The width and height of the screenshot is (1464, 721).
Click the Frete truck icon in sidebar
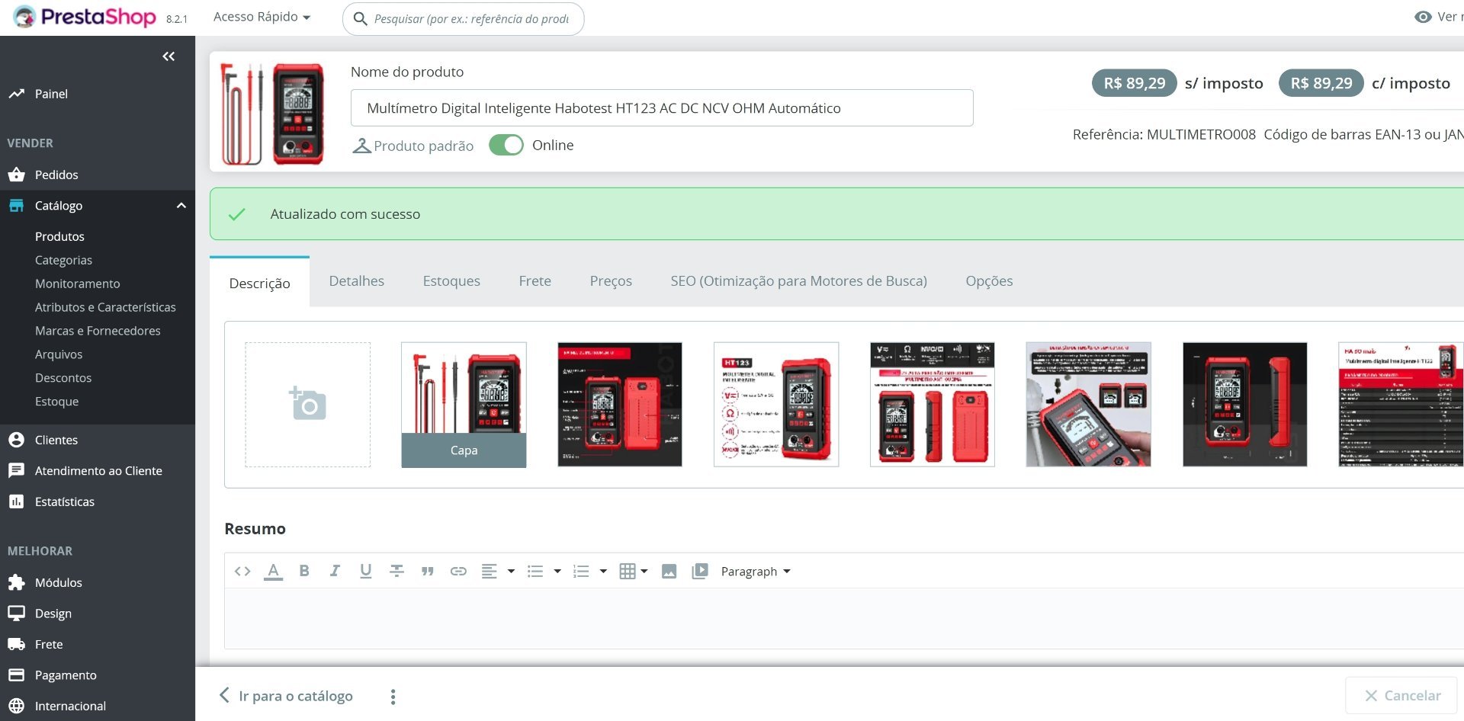pyautogui.click(x=16, y=644)
